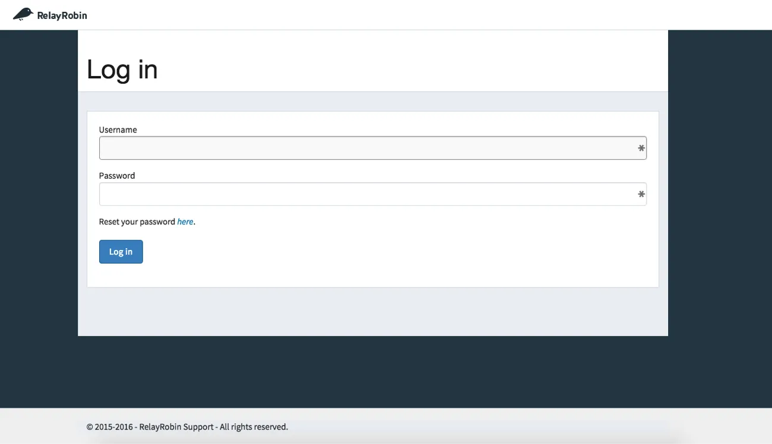Click the required asterisk in Username field

(641, 148)
